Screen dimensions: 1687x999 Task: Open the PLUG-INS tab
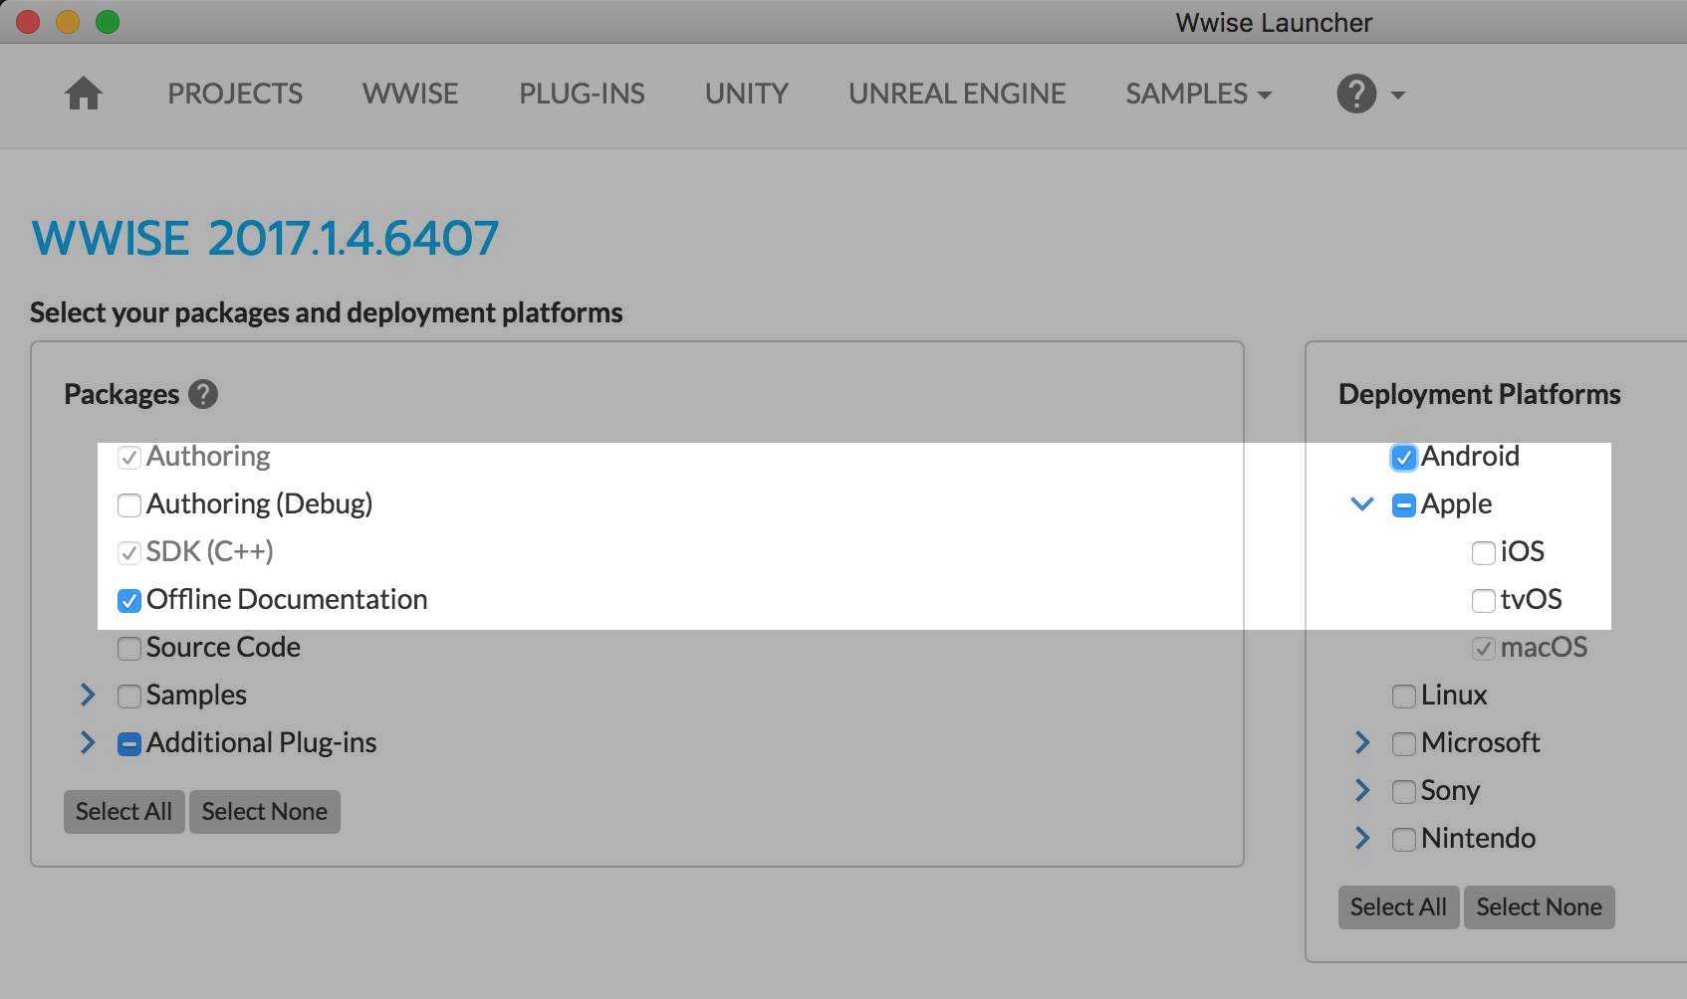582,94
